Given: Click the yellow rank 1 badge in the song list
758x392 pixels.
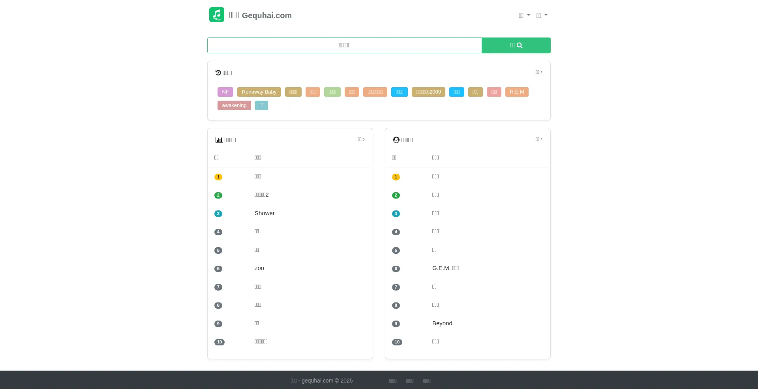Looking at the screenshot, I should pos(218,177).
